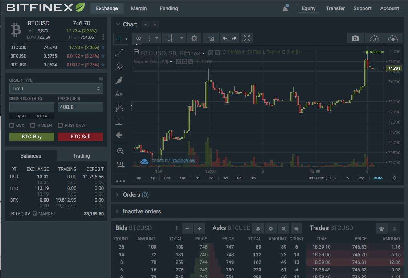Expand the Orders section
This screenshot has height=278, width=408.
tap(117, 195)
